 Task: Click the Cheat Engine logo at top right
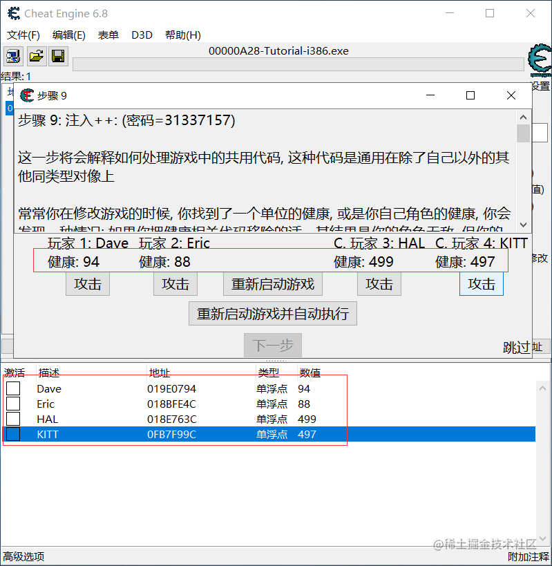click(540, 60)
